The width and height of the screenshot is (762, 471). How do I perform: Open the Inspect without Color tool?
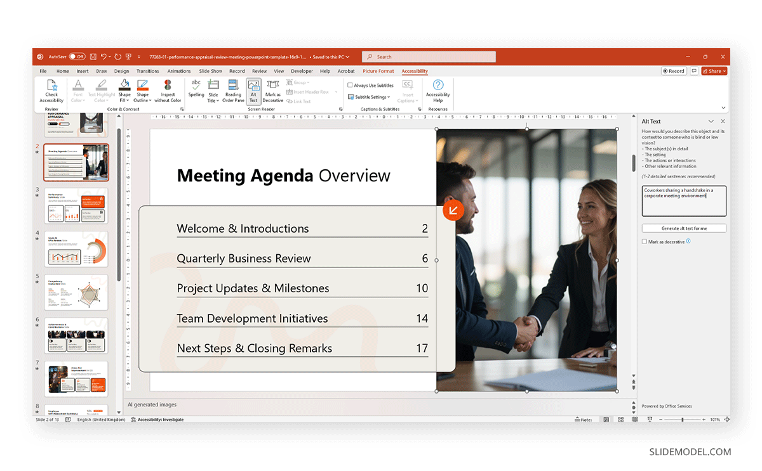[x=168, y=86]
